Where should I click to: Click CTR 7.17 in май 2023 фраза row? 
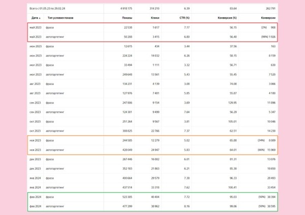[187, 27]
